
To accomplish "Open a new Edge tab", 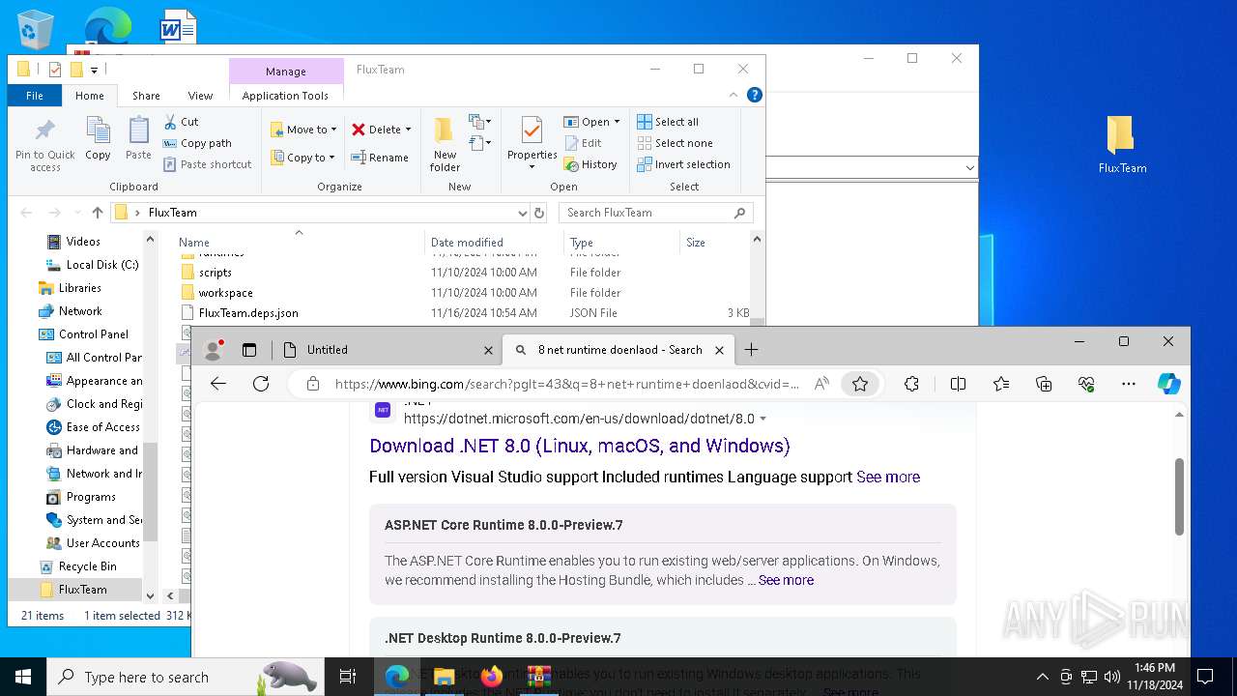I will click(x=752, y=350).
